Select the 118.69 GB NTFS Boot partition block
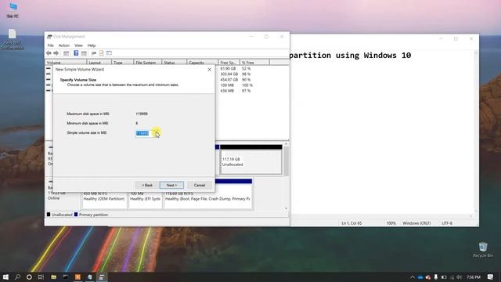This screenshot has height=282, width=501. pos(207,194)
